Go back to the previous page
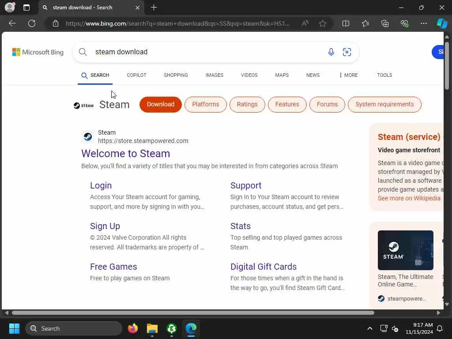 [x=12, y=23]
